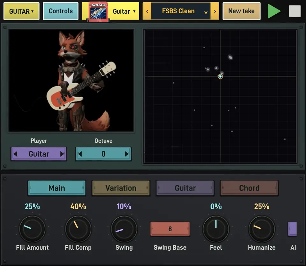Image resolution: width=306 pixels, height=266 pixels.
Task: Click the New take button
Action: coord(241,11)
